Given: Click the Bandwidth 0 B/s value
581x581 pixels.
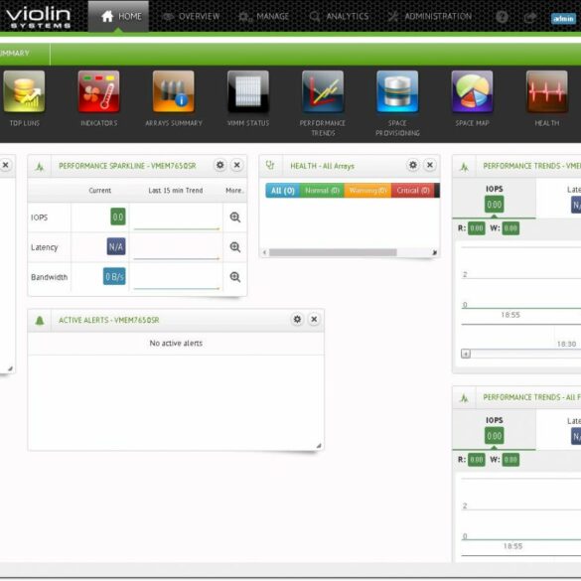Looking at the screenshot, I should tap(114, 276).
